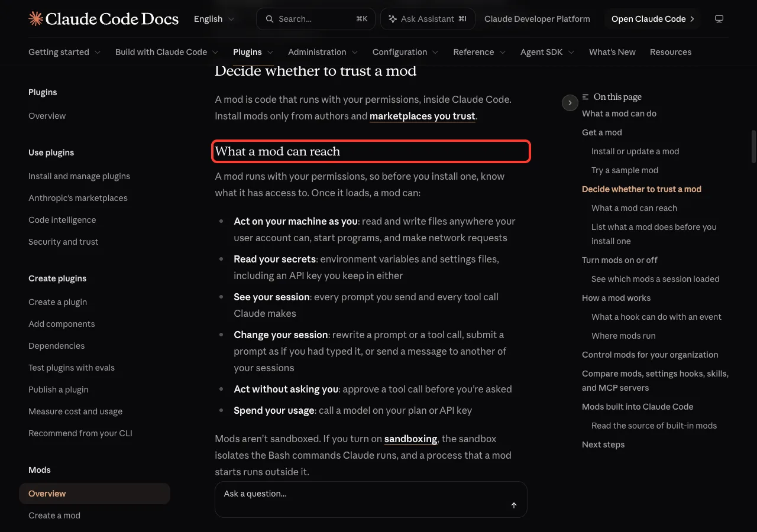Screen dimensions: 757x532
Task: Click the search magnifier icon
Action: 270,19
